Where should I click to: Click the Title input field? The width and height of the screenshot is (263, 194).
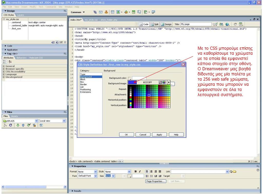(196, 24)
